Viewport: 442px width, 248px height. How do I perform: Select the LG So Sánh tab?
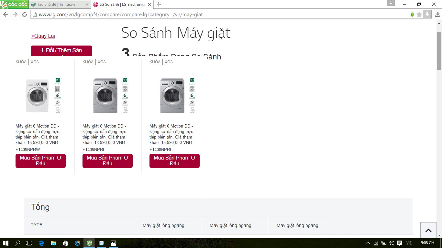coord(121,5)
